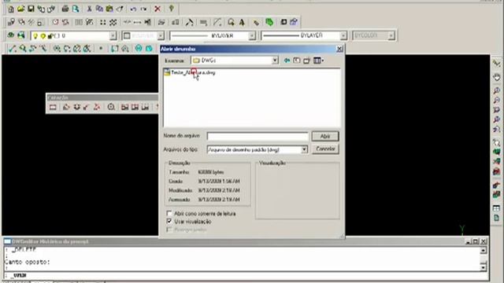Click the first zoom magnifier icon in right toolbar
This screenshot has height=283, width=504.
point(497,91)
